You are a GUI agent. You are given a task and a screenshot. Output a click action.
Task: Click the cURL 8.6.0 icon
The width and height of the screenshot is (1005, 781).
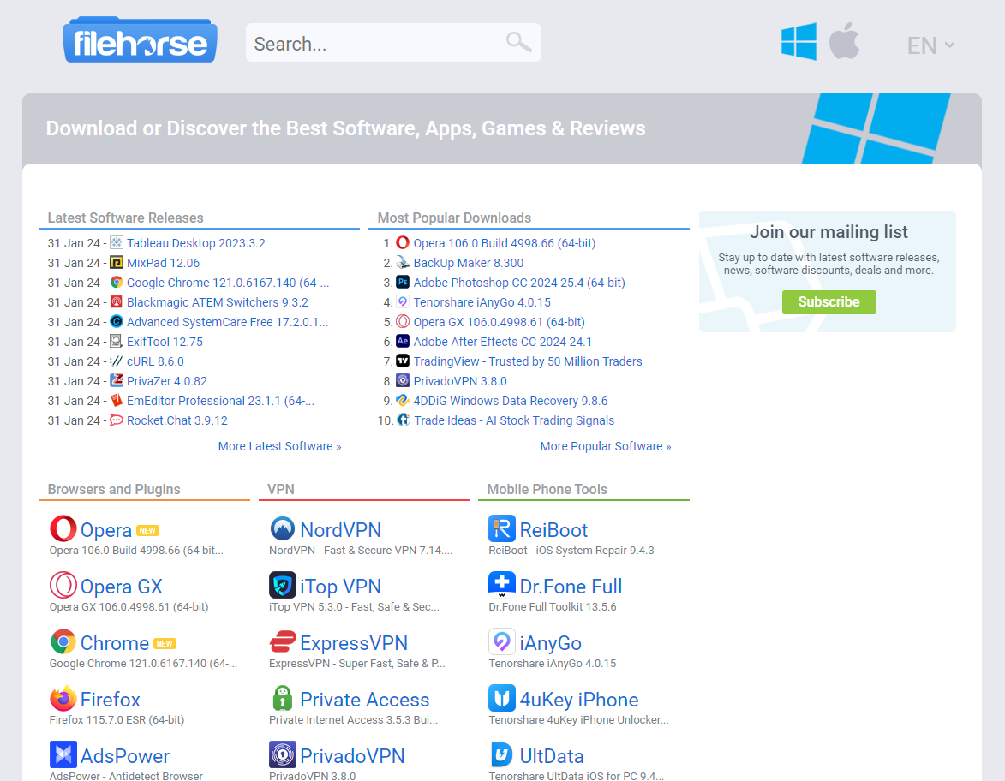pos(117,361)
